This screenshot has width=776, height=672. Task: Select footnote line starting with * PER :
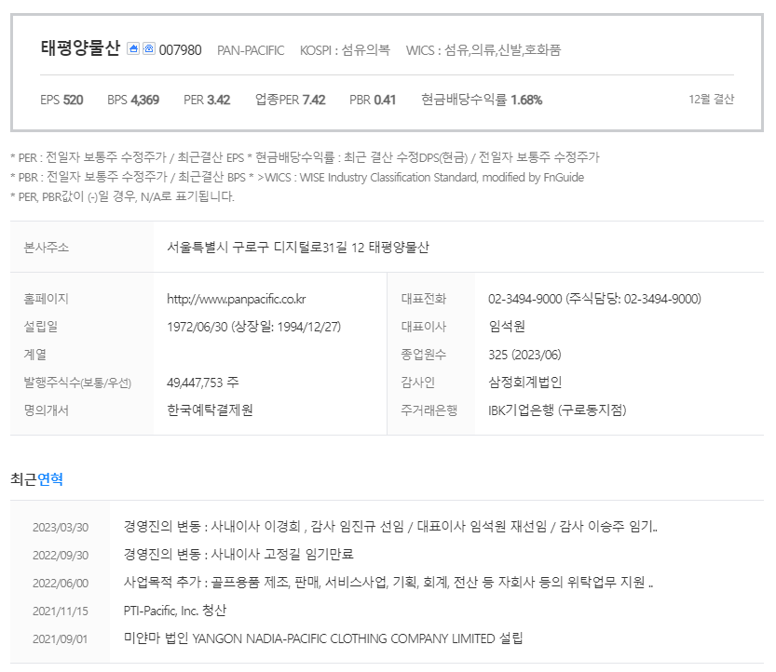coord(305,157)
